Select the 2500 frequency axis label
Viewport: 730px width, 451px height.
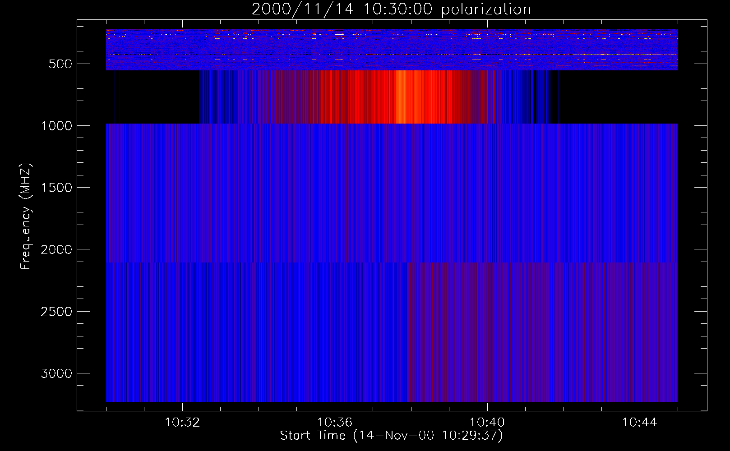click(56, 312)
